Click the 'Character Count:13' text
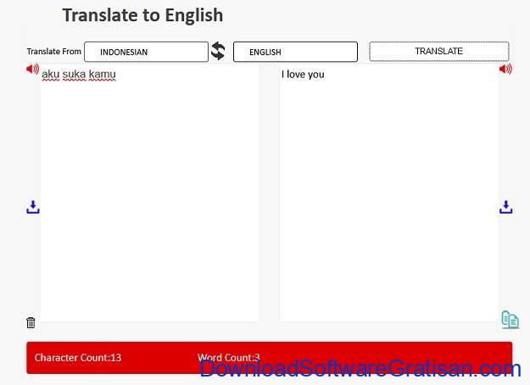530x385 pixels. pyautogui.click(x=78, y=357)
